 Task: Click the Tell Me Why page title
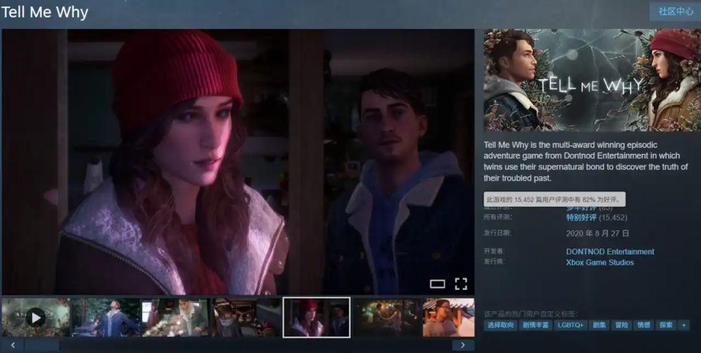pyautogui.click(x=45, y=12)
